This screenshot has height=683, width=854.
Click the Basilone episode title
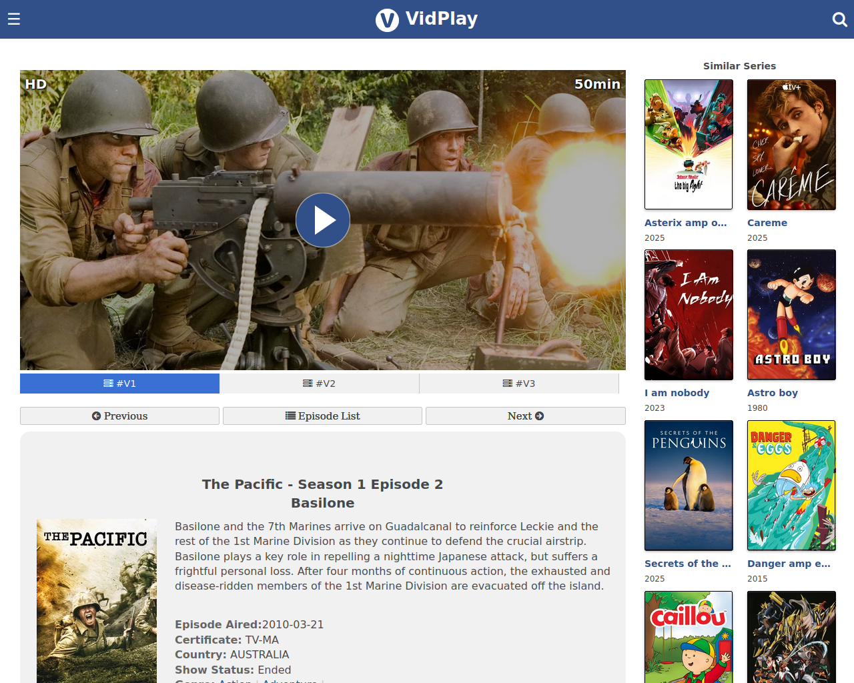322,503
